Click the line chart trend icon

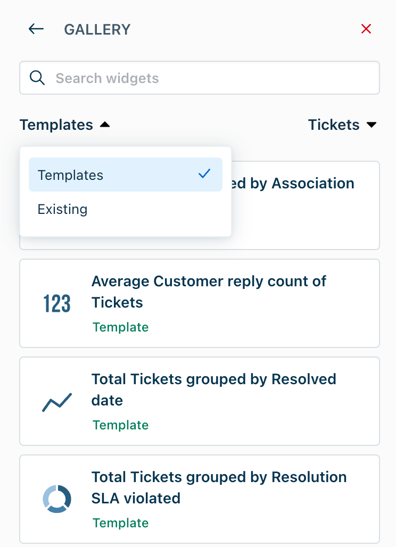[56, 402]
